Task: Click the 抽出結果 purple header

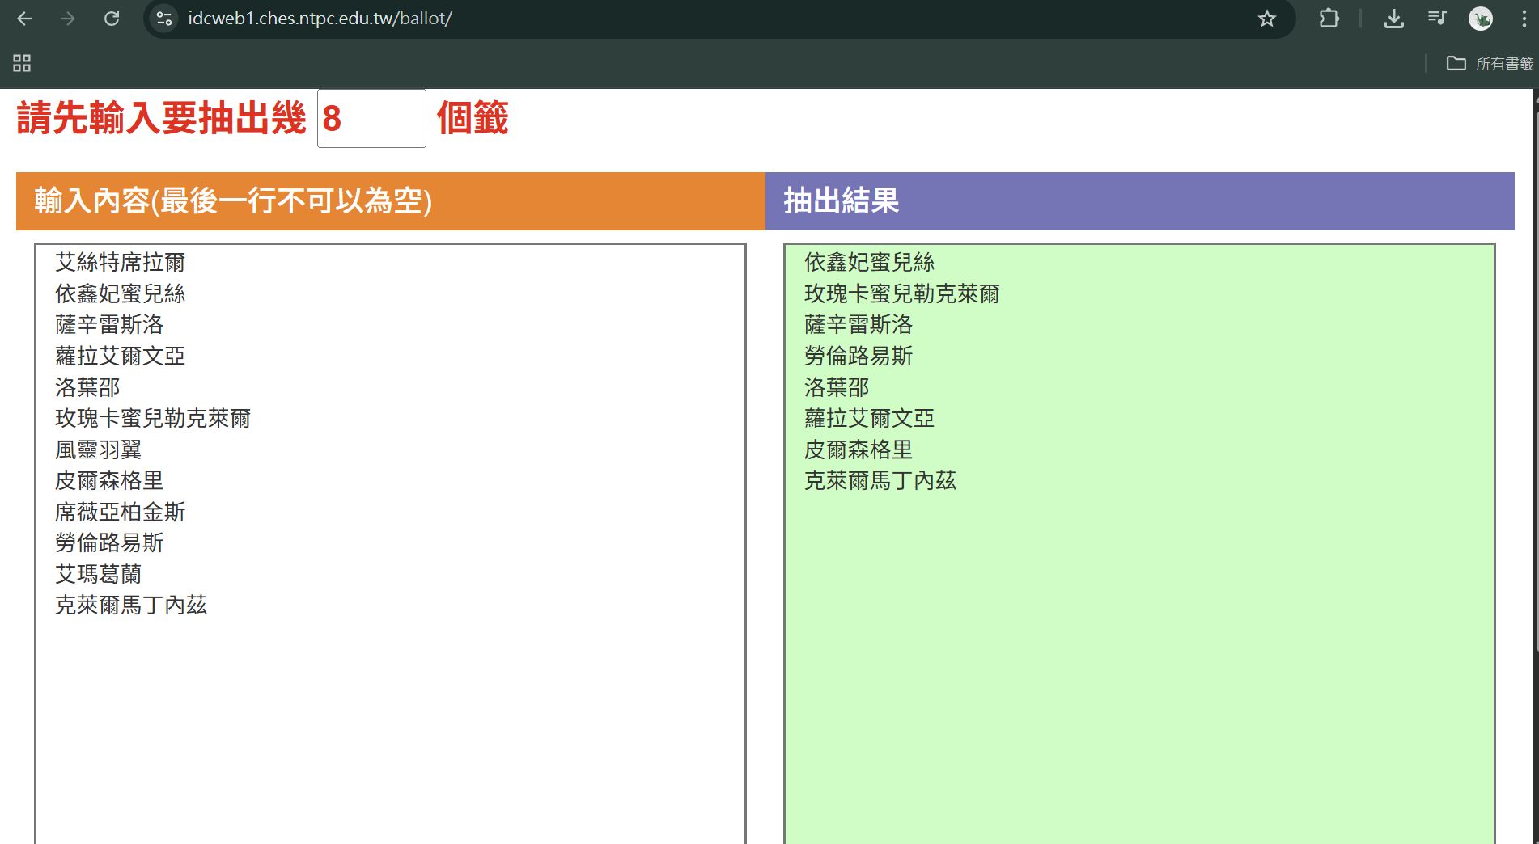Action: pyautogui.click(x=1139, y=200)
